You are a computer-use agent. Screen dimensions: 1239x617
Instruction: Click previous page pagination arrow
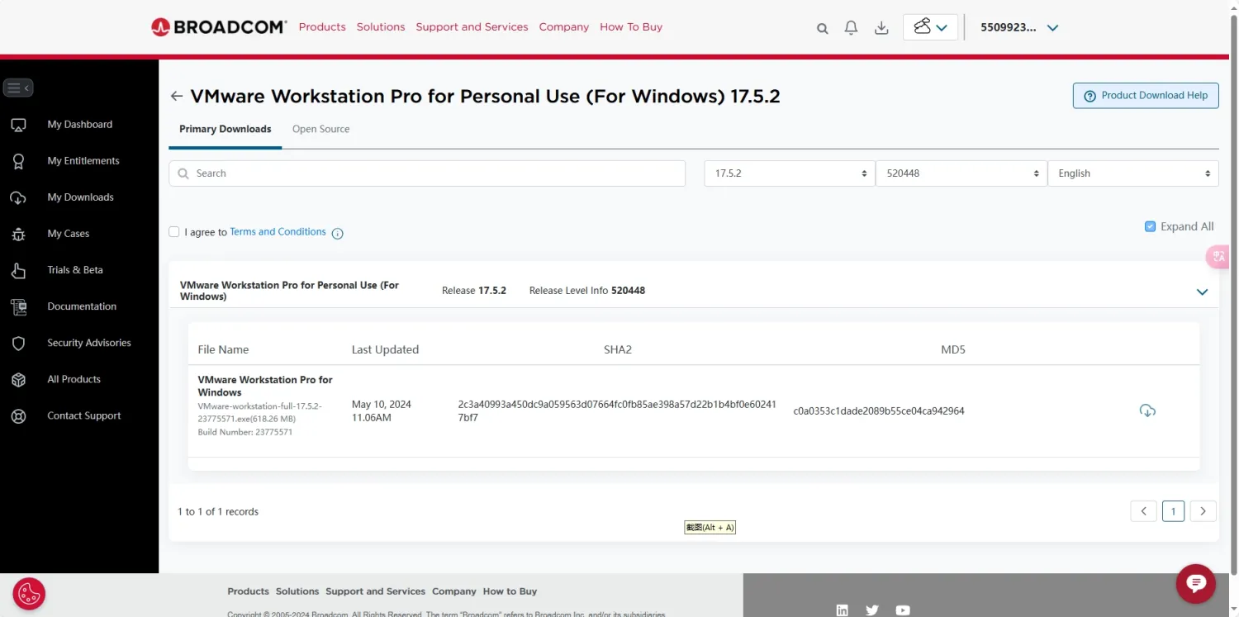(x=1143, y=511)
